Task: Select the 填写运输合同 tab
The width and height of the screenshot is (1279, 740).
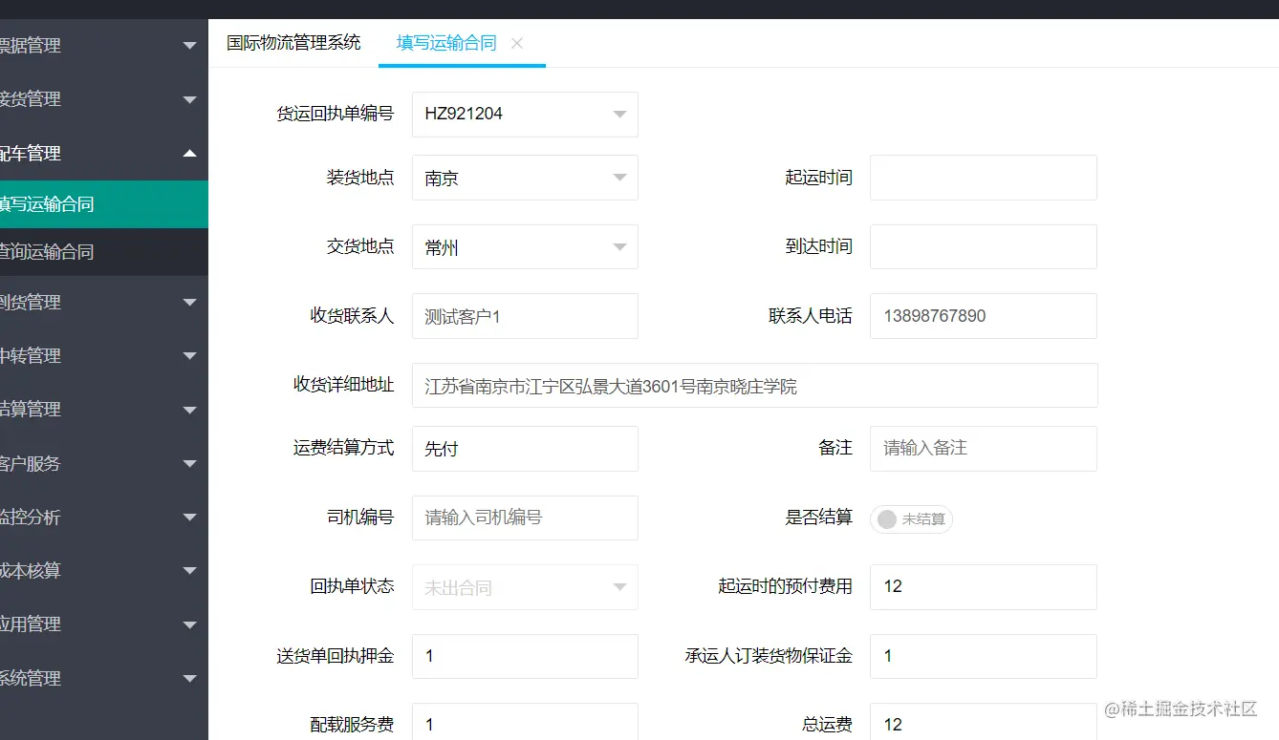Action: (446, 43)
